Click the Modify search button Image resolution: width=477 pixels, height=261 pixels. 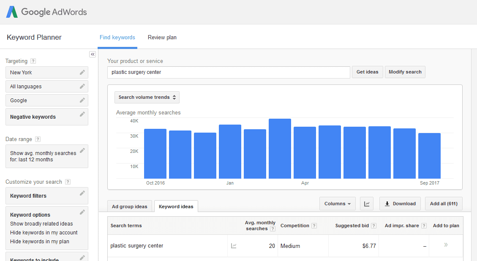[x=405, y=72]
